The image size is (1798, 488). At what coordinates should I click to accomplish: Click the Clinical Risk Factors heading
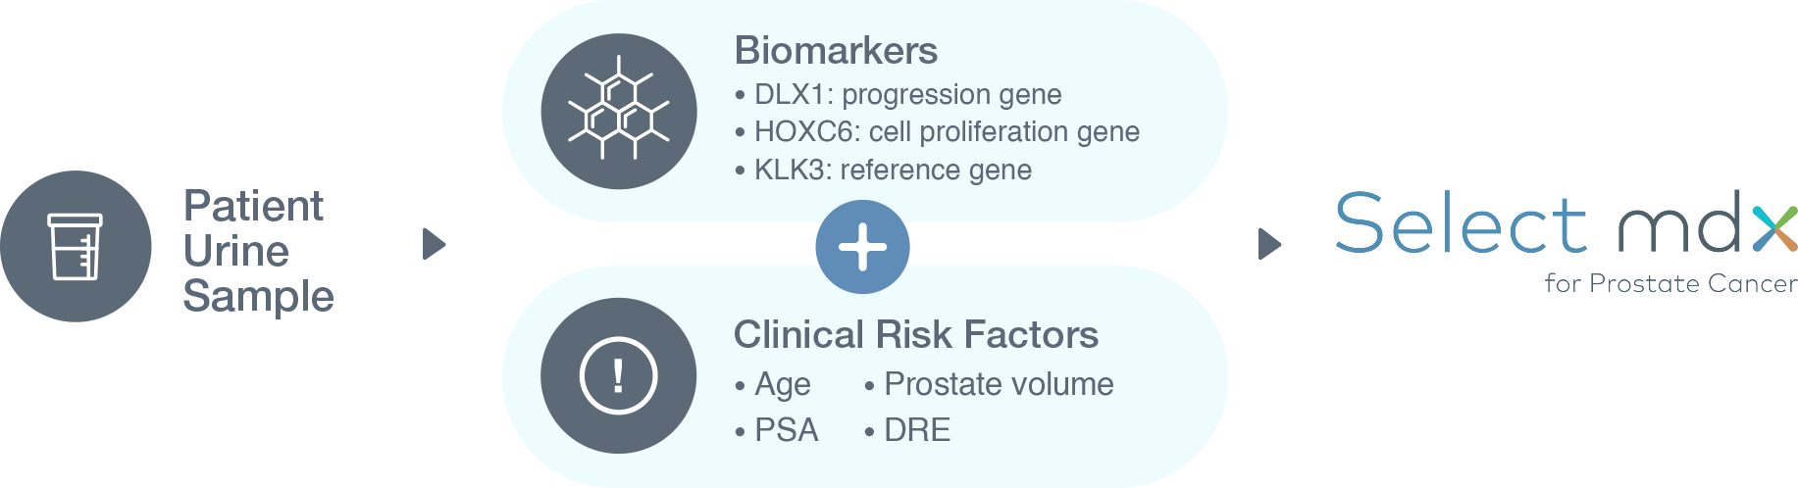click(x=916, y=335)
